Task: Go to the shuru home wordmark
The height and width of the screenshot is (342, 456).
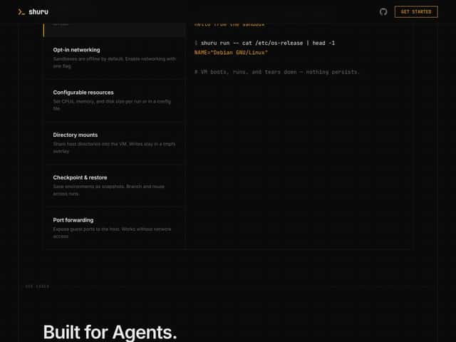Action: tap(38, 12)
